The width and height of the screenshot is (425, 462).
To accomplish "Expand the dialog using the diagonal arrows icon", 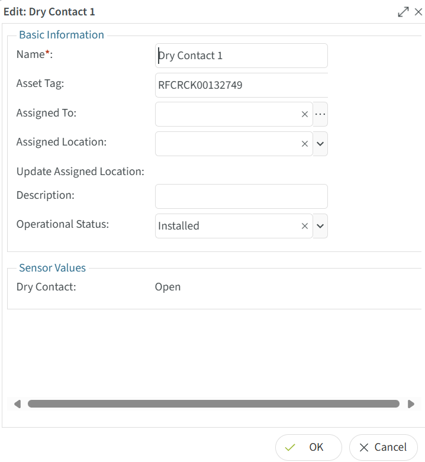I will (403, 12).
